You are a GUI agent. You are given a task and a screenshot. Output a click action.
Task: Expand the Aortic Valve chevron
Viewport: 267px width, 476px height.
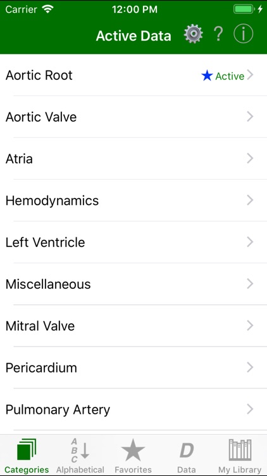click(250, 117)
